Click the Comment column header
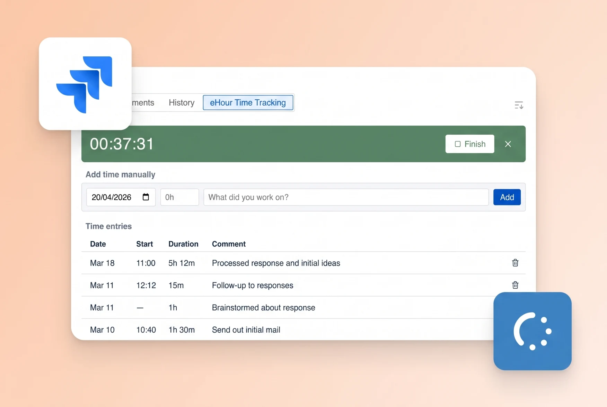The height and width of the screenshot is (407, 607). click(x=229, y=244)
